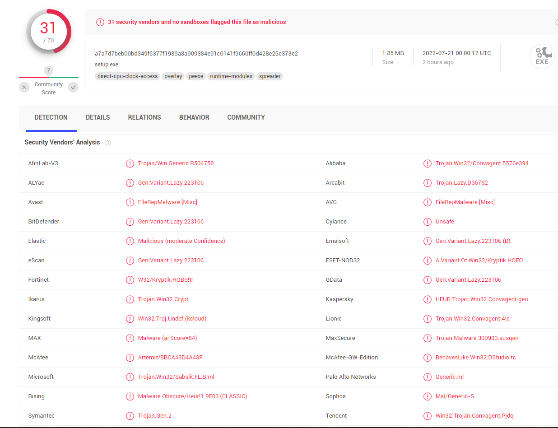Click Trojan:Win32/Convagent.5576e394 result
Image resolution: width=558 pixels, height=428 pixels.
click(x=482, y=163)
